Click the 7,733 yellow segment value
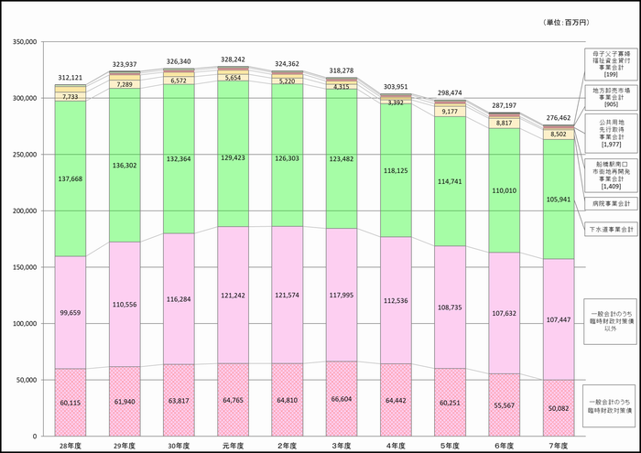The image size is (641, 453). (70, 97)
